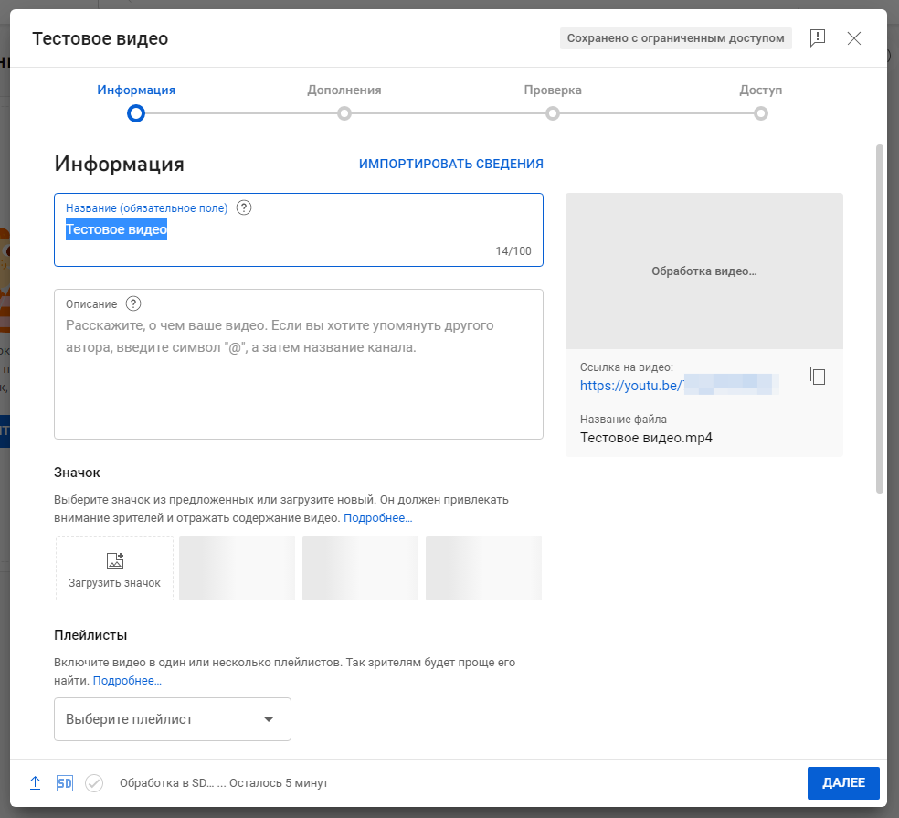The height and width of the screenshot is (818, 899).
Task: Click the image-plus icon in Загрузить значок
Action: [115, 560]
